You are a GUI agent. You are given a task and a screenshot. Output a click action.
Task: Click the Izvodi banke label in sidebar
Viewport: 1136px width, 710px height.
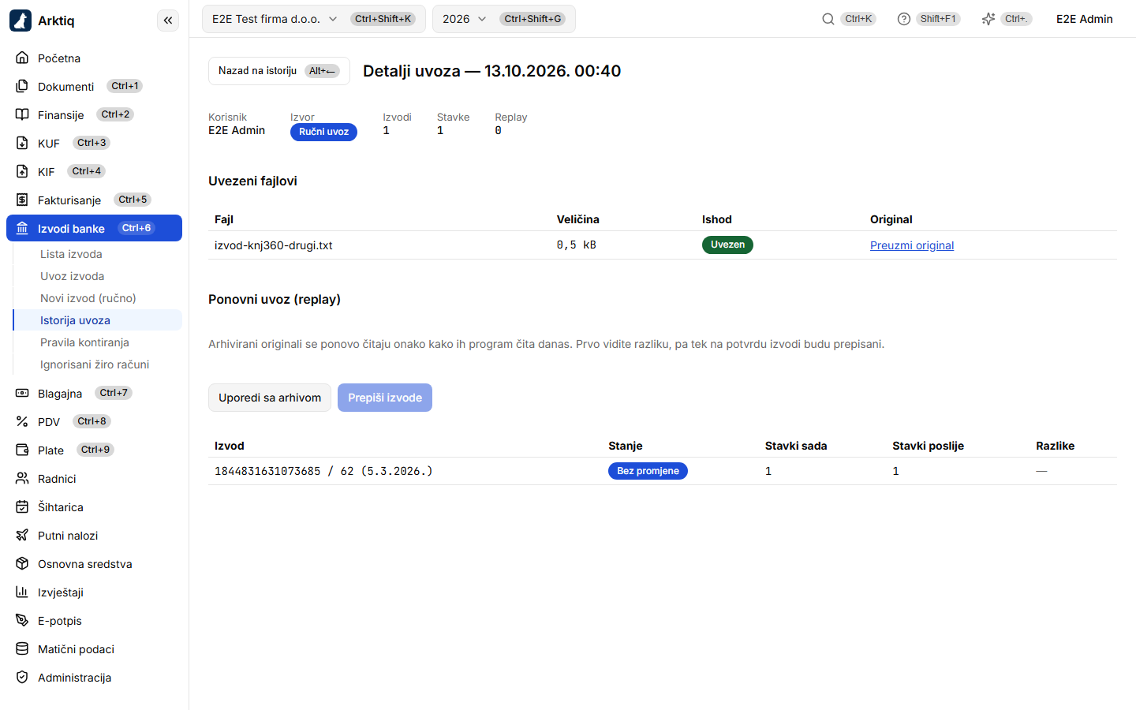click(x=71, y=228)
